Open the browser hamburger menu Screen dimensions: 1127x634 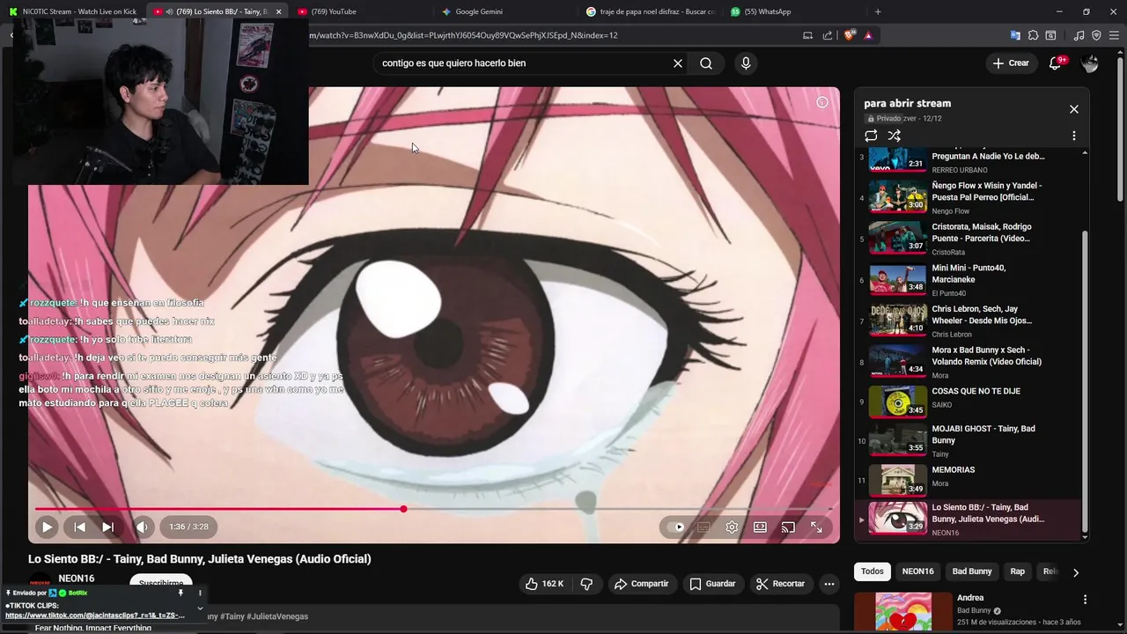1113,35
